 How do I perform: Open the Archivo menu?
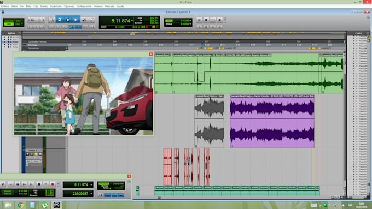[x=5, y=7]
